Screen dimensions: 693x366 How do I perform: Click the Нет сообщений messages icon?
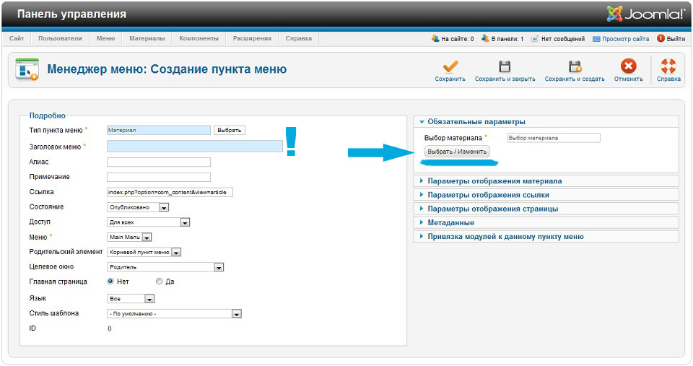click(535, 39)
